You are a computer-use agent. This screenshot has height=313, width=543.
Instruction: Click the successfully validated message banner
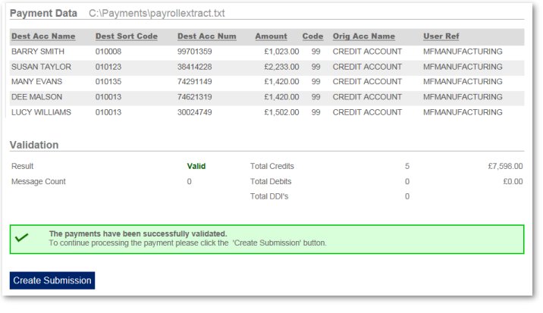pos(267,239)
